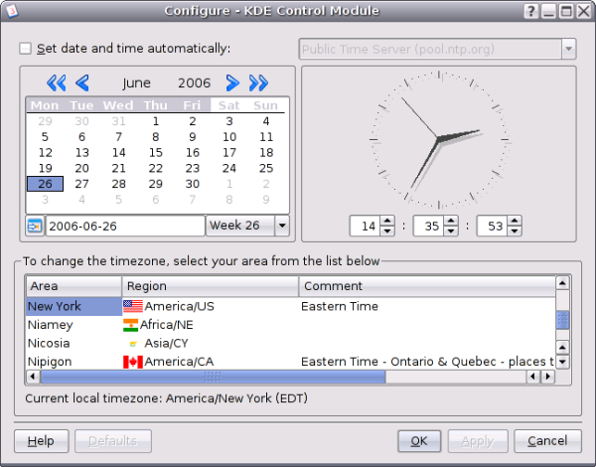Enable Set date and time automatically
This screenshot has height=467, width=596.
coord(26,48)
